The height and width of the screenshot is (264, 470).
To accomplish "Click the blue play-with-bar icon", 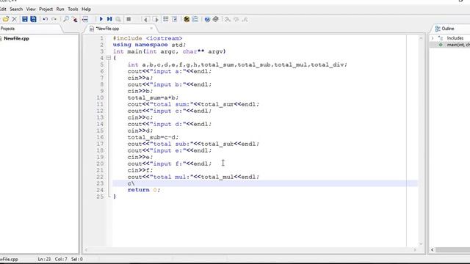I will [x=109, y=19].
